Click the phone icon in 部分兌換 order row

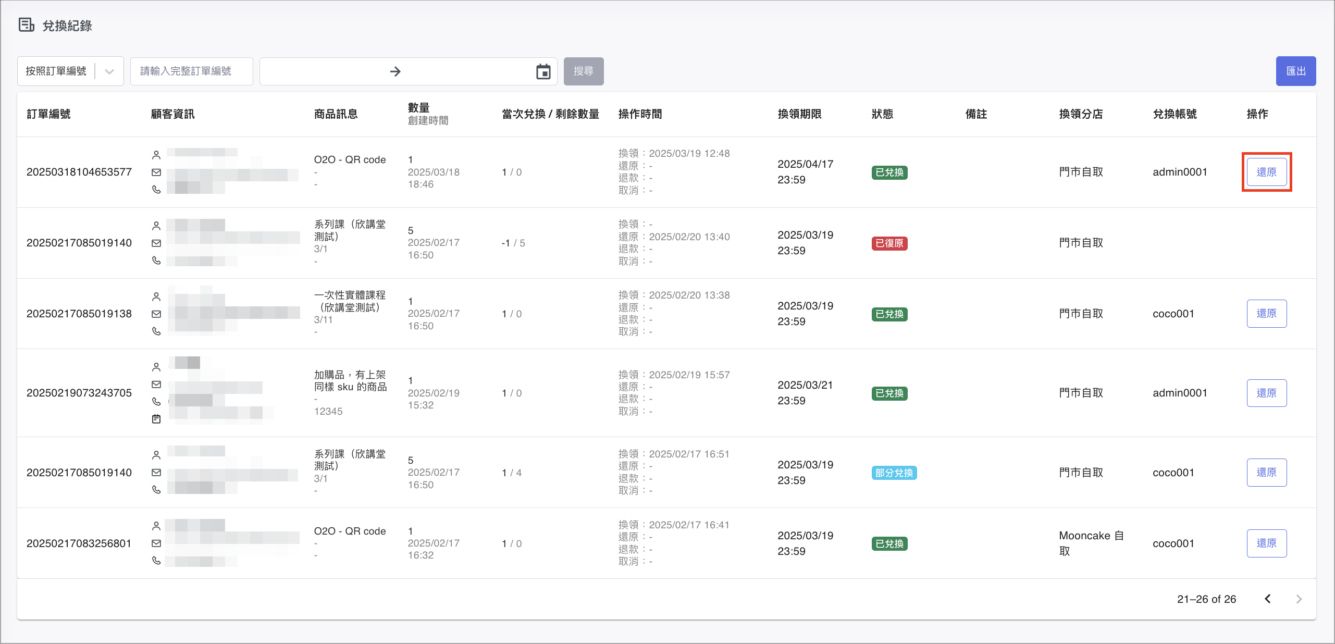pos(156,489)
